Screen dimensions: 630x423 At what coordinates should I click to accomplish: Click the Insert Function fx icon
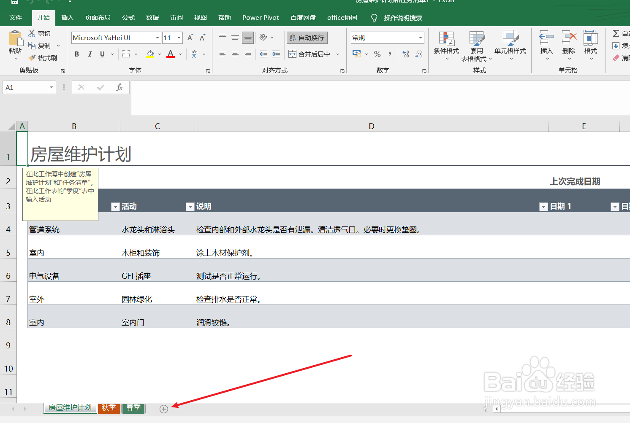pos(119,87)
